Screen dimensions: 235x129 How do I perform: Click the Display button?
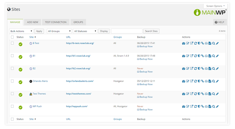point(104,31)
